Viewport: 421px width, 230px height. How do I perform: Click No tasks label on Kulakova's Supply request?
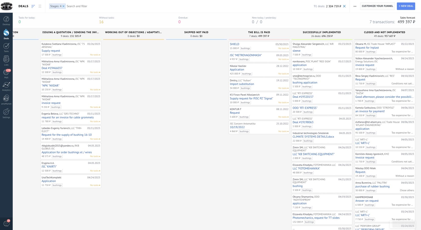pyautogui.click(x=94, y=55)
